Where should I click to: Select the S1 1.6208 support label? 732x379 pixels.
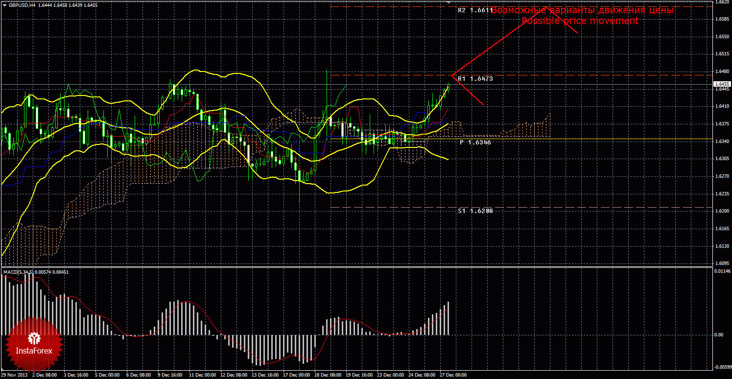click(x=475, y=211)
